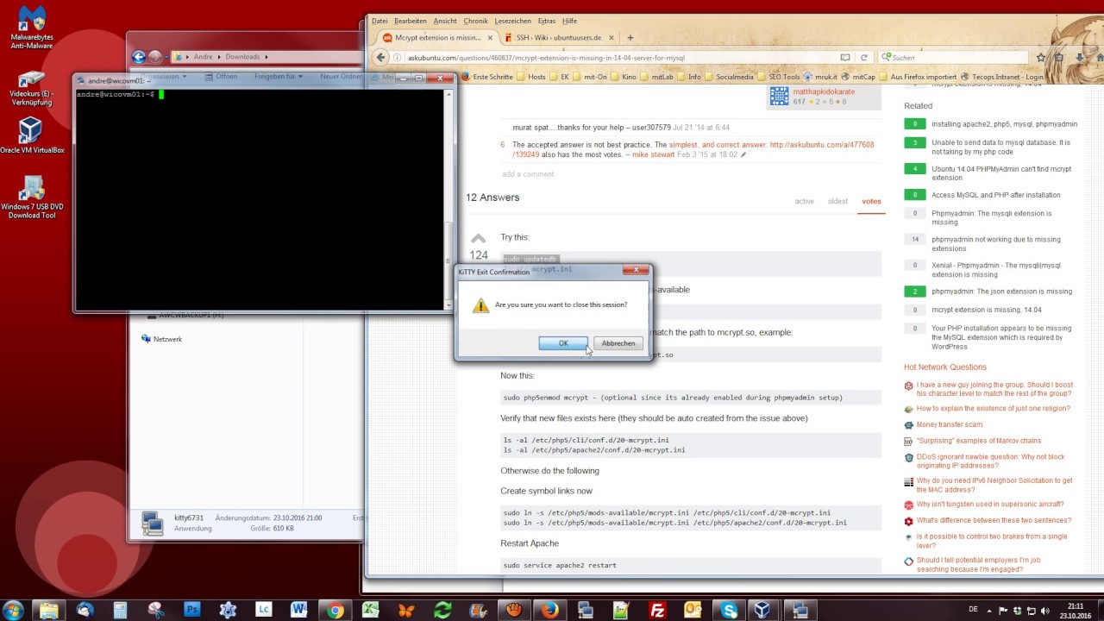Open Datei menu in Firefox
Screen dimensions: 1104x621
click(379, 21)
